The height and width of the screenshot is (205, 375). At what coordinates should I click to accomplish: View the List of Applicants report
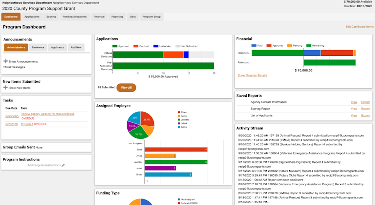(x=354, y=115)
